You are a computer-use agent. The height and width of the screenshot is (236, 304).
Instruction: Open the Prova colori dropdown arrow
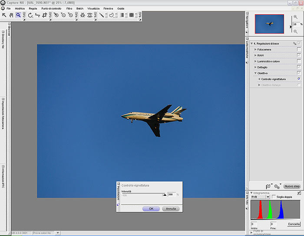click(x=58, y=233)
